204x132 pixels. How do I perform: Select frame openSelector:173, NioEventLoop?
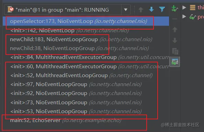tap(86, 21)
